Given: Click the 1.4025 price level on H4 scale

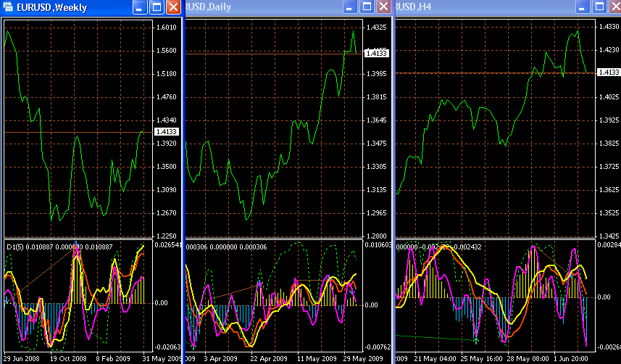Looking at the screenshot, I should coord(609,96).
